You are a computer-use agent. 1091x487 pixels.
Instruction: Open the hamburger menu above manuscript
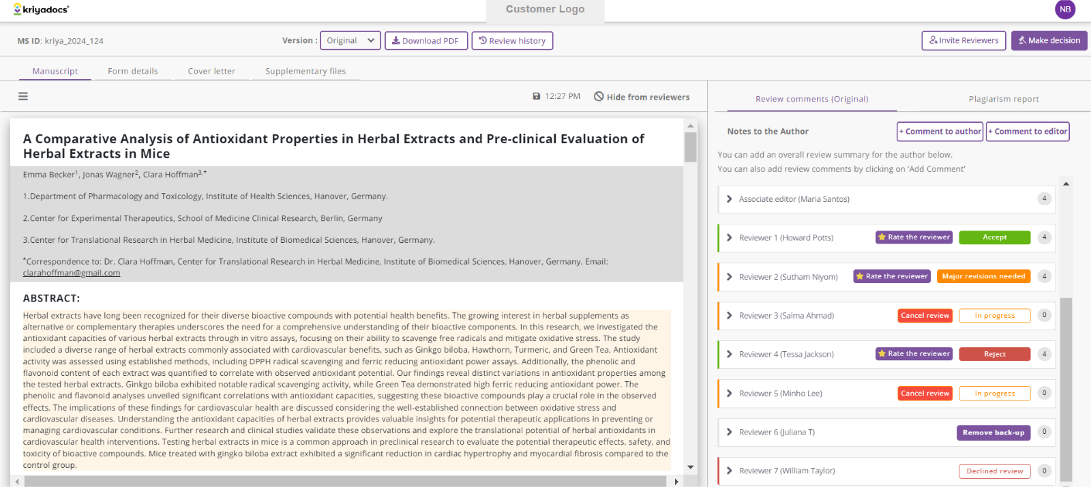pos(23,97)
